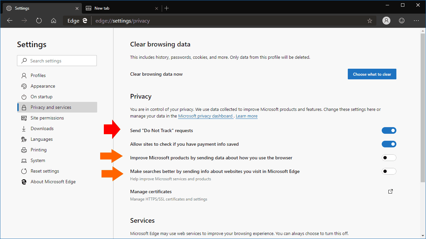
Task: Minimize the Edge browser window
Action: click(x=387, y=5)
